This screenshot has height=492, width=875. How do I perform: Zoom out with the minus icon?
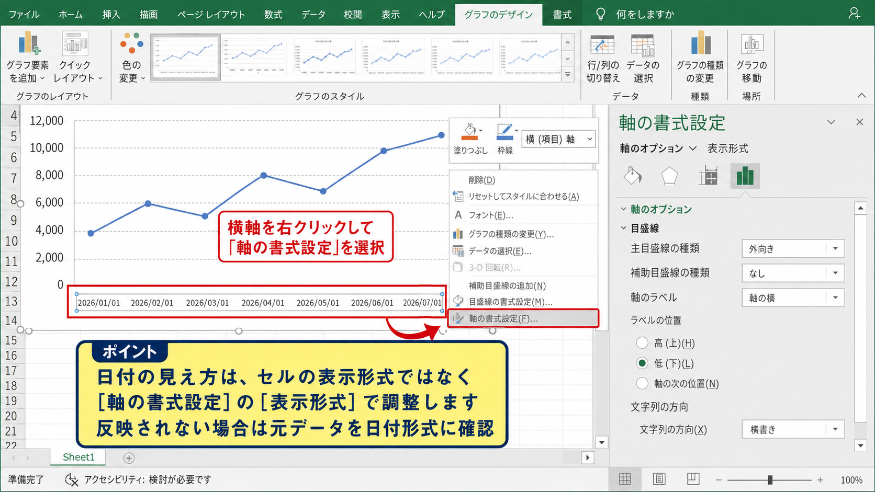point(719,480)
